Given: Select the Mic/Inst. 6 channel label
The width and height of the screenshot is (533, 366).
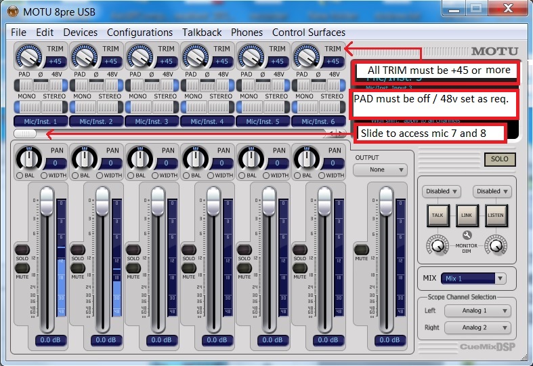Looking at the screenshot, I should [318, 121].
